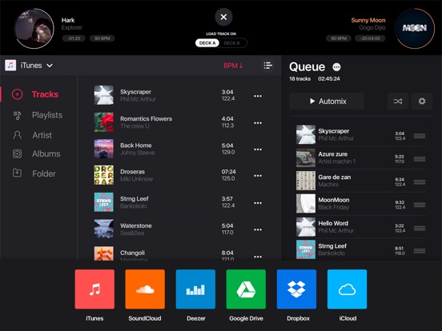Image resolution: width=442 pixels, height=331 pixels.
Task: Open Google Drive source tile
Action: coord(246,289)
